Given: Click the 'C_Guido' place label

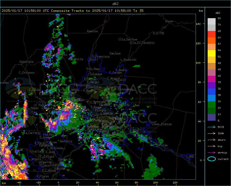Looking at the screenshot, I should (x=34, y=90).
